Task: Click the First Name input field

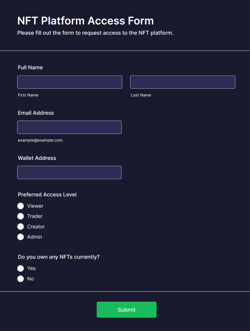Action: [x=70, y=82]
